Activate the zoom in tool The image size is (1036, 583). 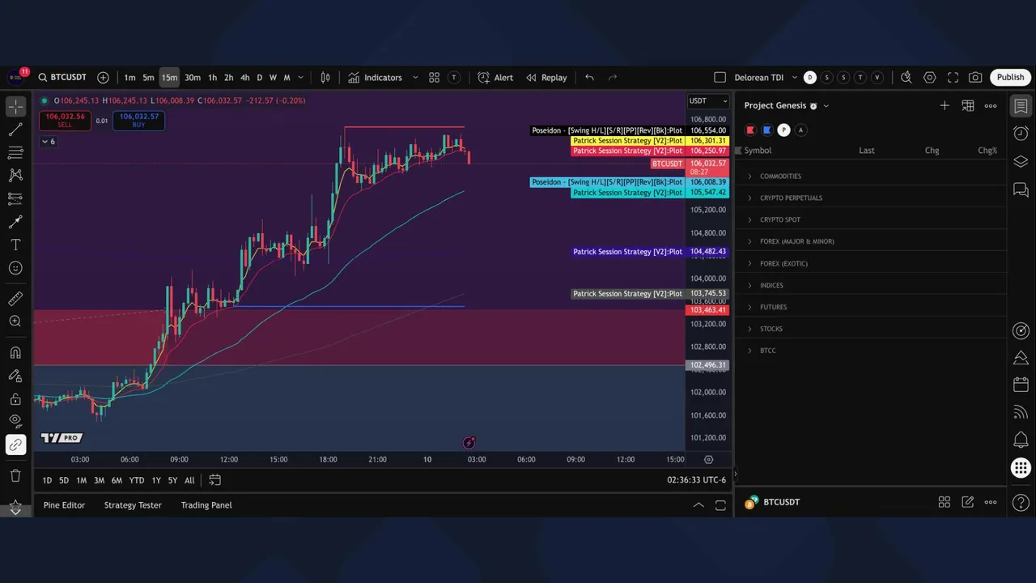pos(15,321)
